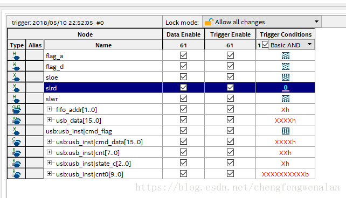
Task: Edit cnt0 trigger condition XXXXXXXXXXb
Action: click(x=285, y=174)
